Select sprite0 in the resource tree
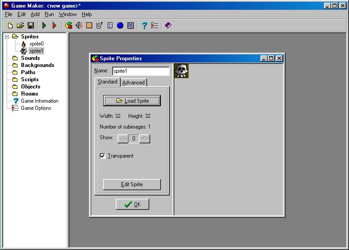349x250 pixels. 36,44
